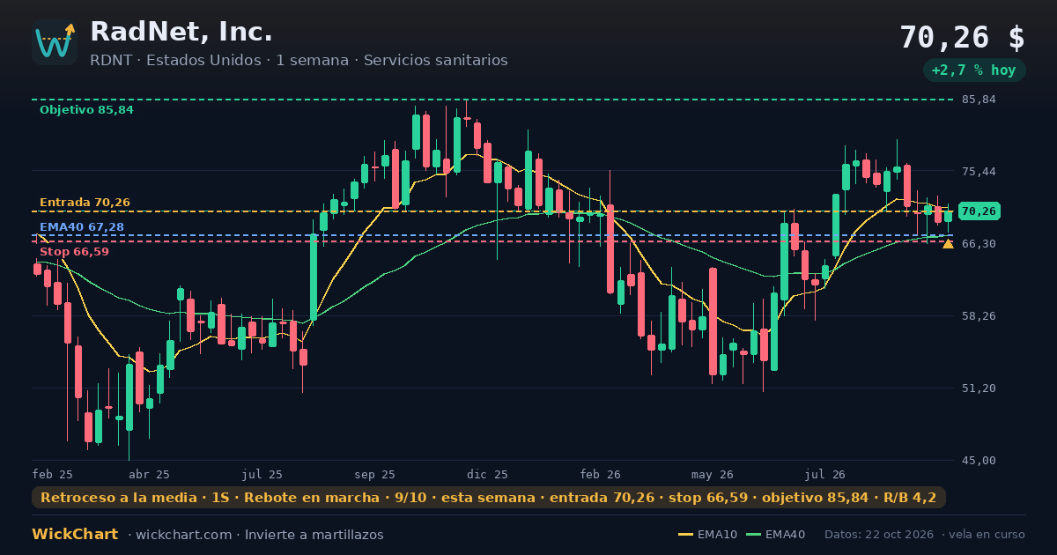Click the Stop 66,59 label

pyautogui.click(x=74, y=252)
